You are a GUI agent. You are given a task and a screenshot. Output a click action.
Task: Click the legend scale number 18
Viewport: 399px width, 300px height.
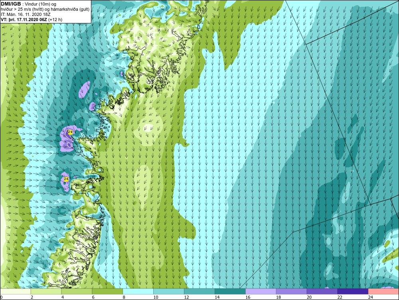[279, 297]
